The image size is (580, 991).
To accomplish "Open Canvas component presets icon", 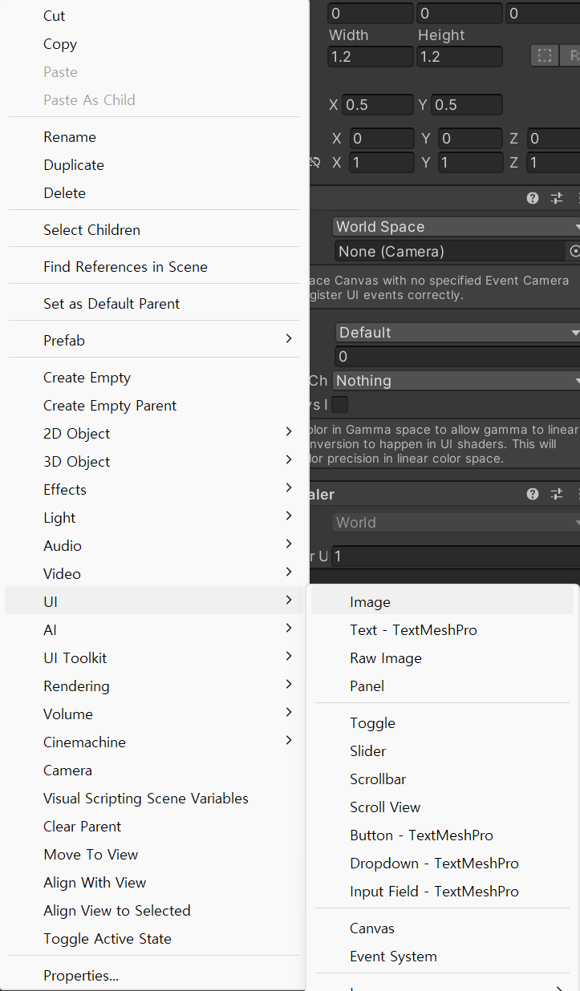I will [x=556, y=198].
